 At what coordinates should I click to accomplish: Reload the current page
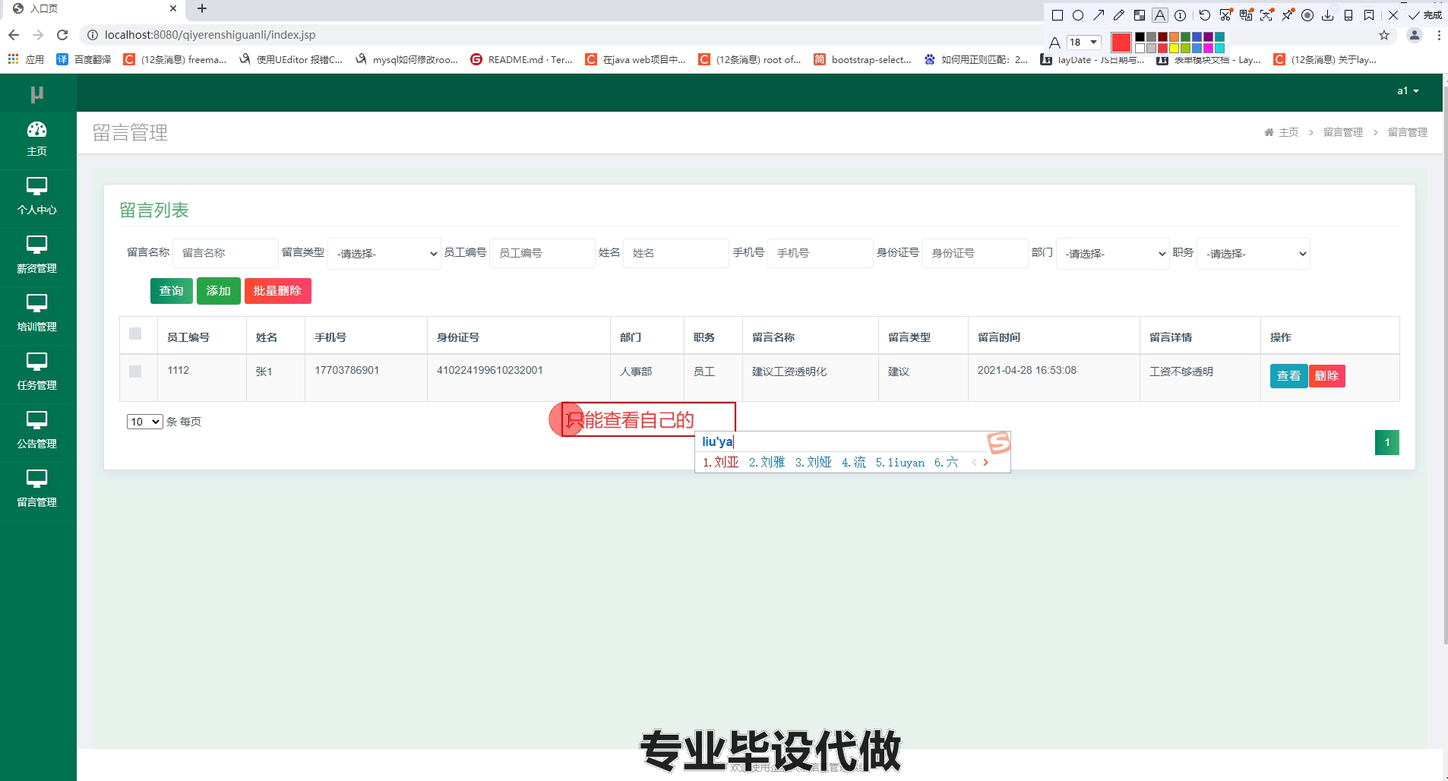[x=62, y=35]
